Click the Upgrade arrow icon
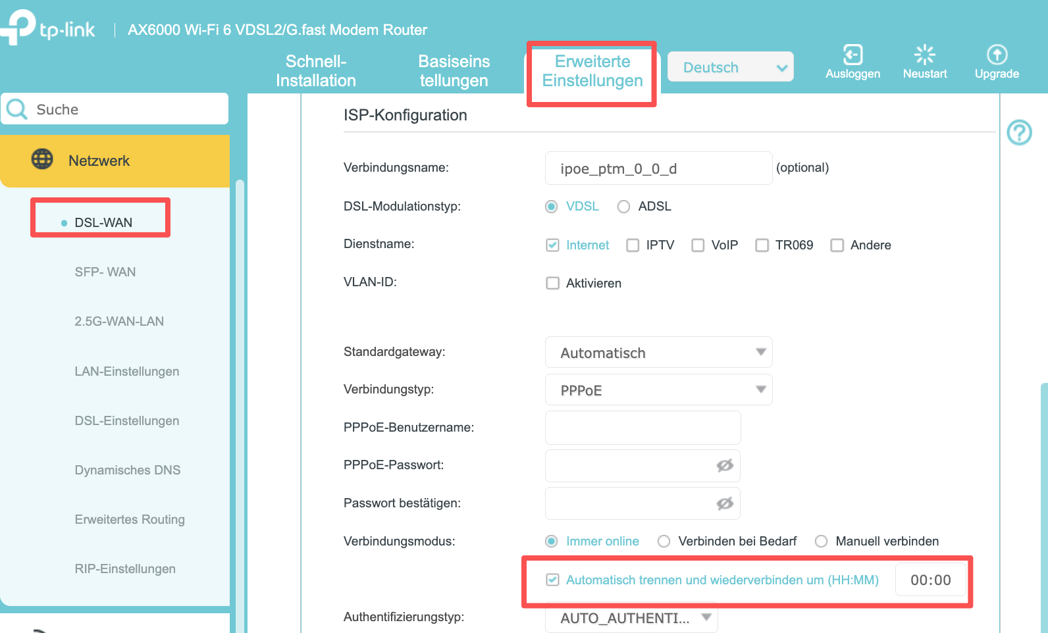Image resolution: width=1048 pixels, height=633 pixels. click(997, 54)
